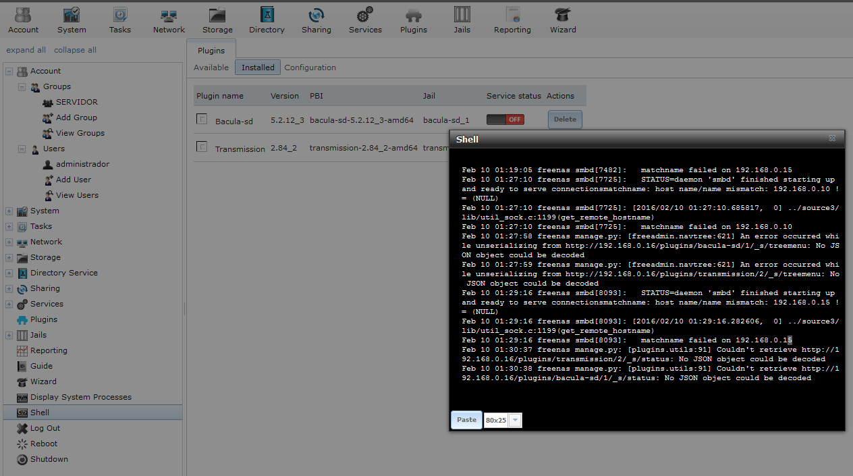Click the Version column header
Viewport: 853px width, 476px height.
285,96
